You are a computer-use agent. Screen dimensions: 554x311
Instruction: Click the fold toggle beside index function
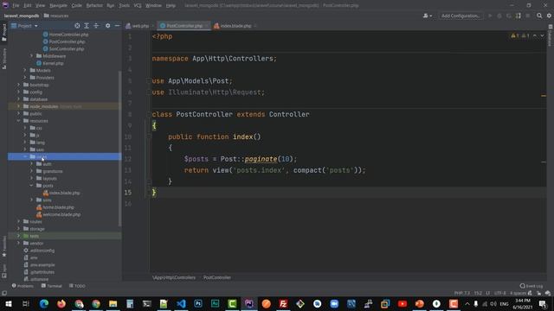coord(149,136)
